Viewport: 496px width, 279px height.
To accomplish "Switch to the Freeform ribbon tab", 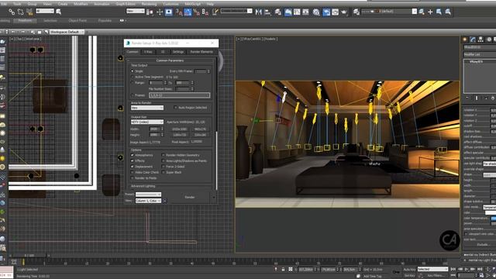I will coord(25,21).
